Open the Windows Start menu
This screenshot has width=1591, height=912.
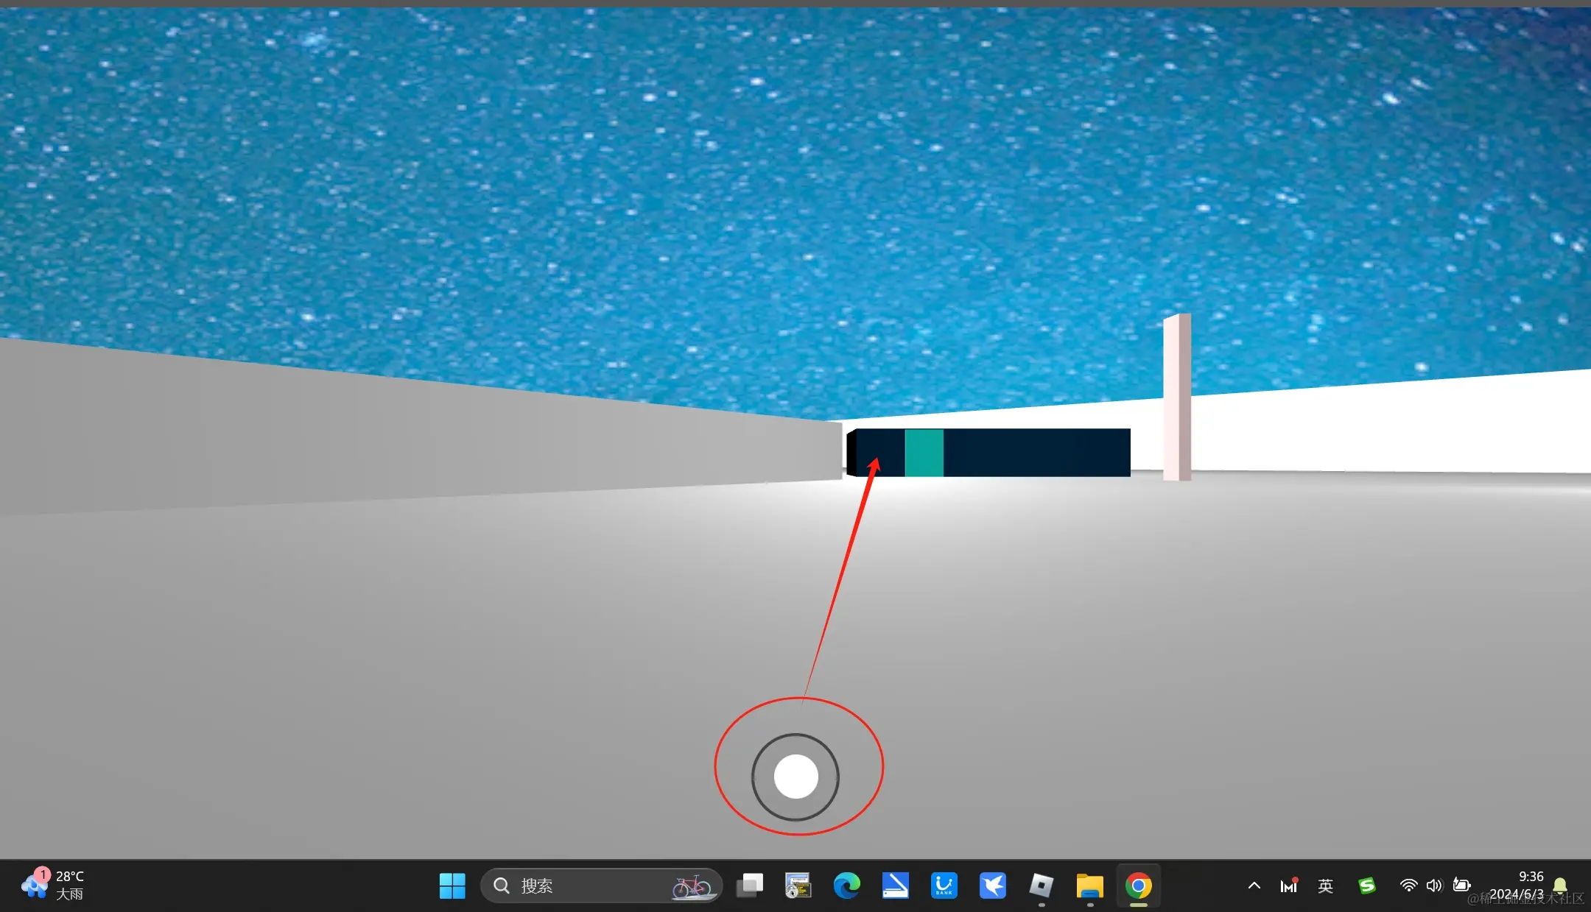coord(452,886)
